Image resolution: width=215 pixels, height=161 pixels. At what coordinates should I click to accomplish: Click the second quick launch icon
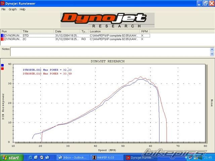[x=36, y=157]
